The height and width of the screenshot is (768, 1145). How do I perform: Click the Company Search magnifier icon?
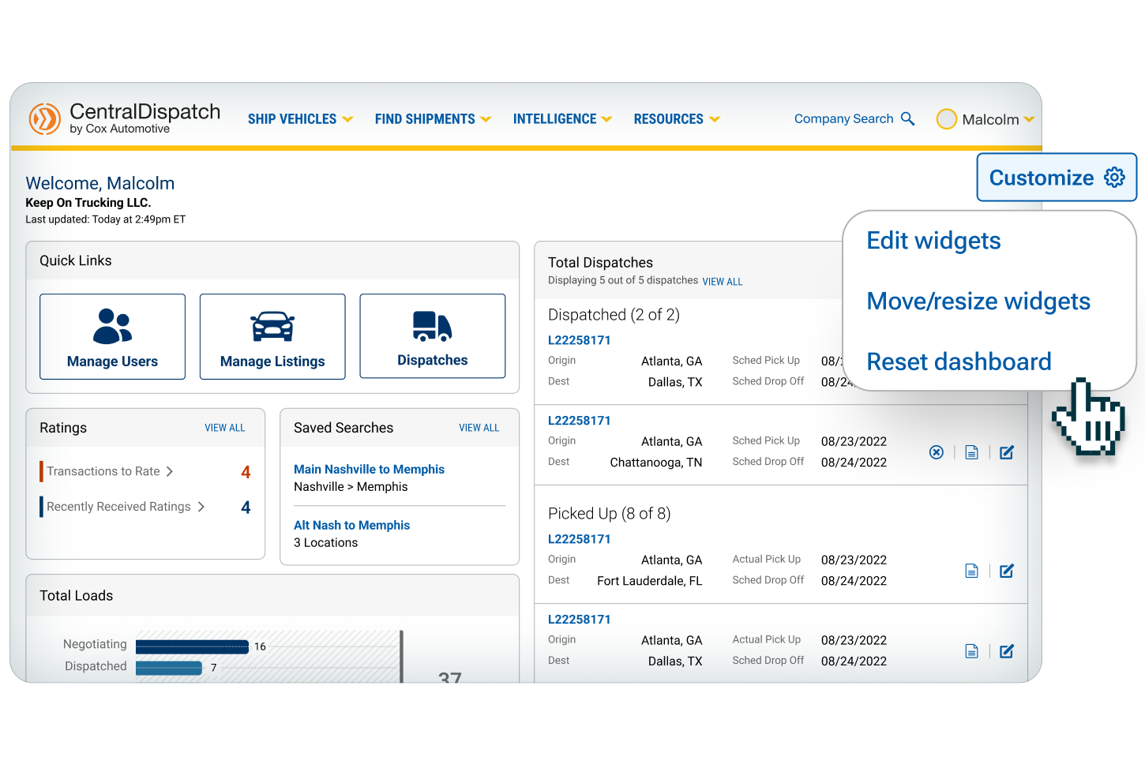click(x=908, y=119)
